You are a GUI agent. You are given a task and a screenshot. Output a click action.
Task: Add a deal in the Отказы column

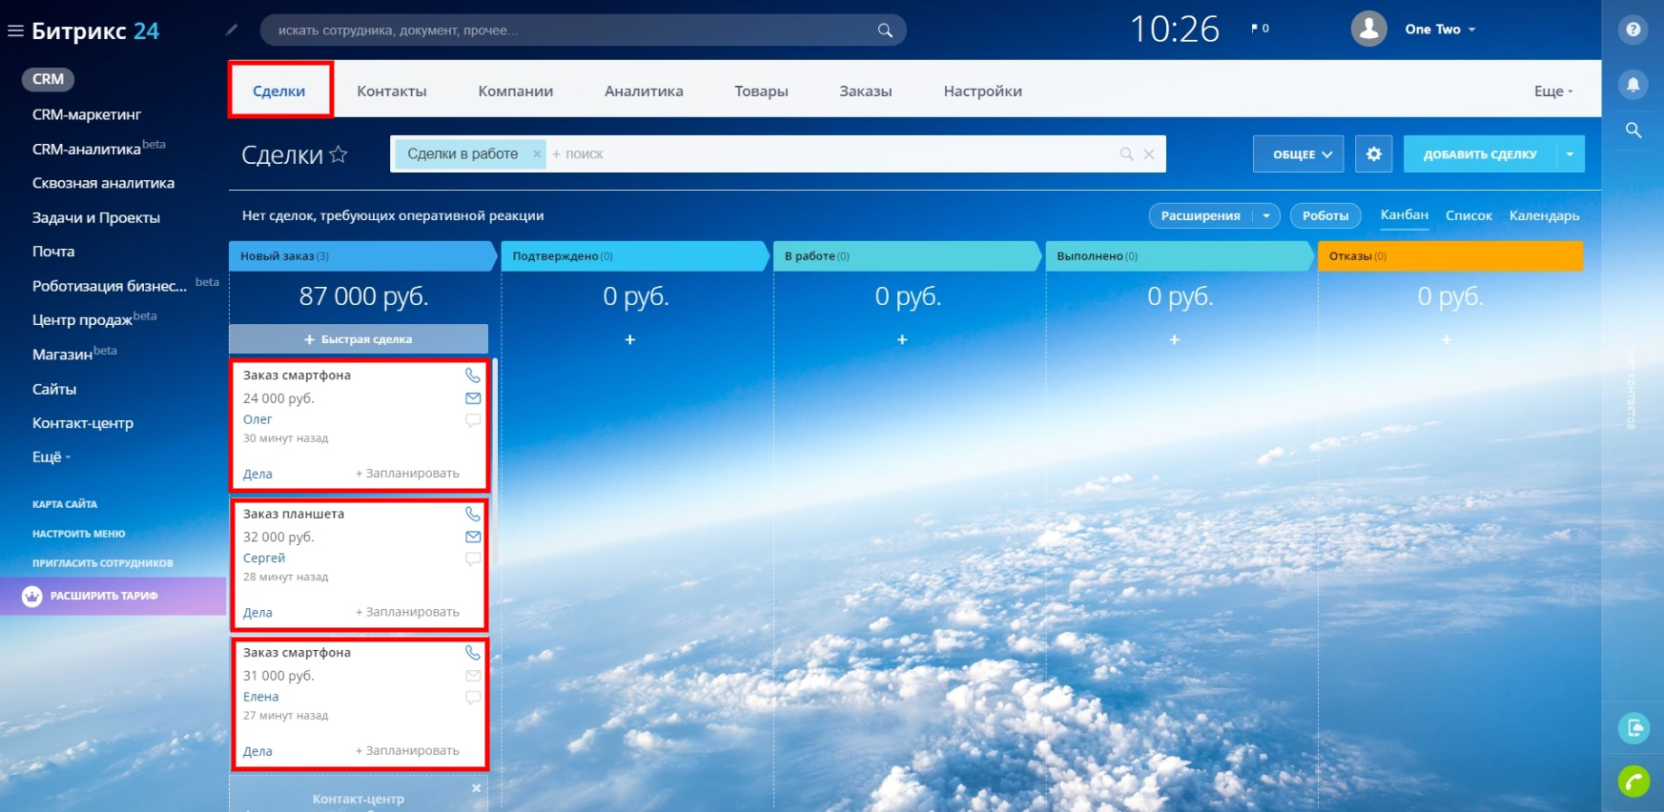[1447, 339]
